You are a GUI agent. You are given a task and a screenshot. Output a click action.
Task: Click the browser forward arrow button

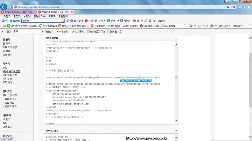coord(10,7)
